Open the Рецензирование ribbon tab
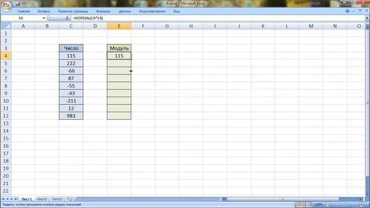Screen dimensions: 370x208 click(x=152, y=12)
